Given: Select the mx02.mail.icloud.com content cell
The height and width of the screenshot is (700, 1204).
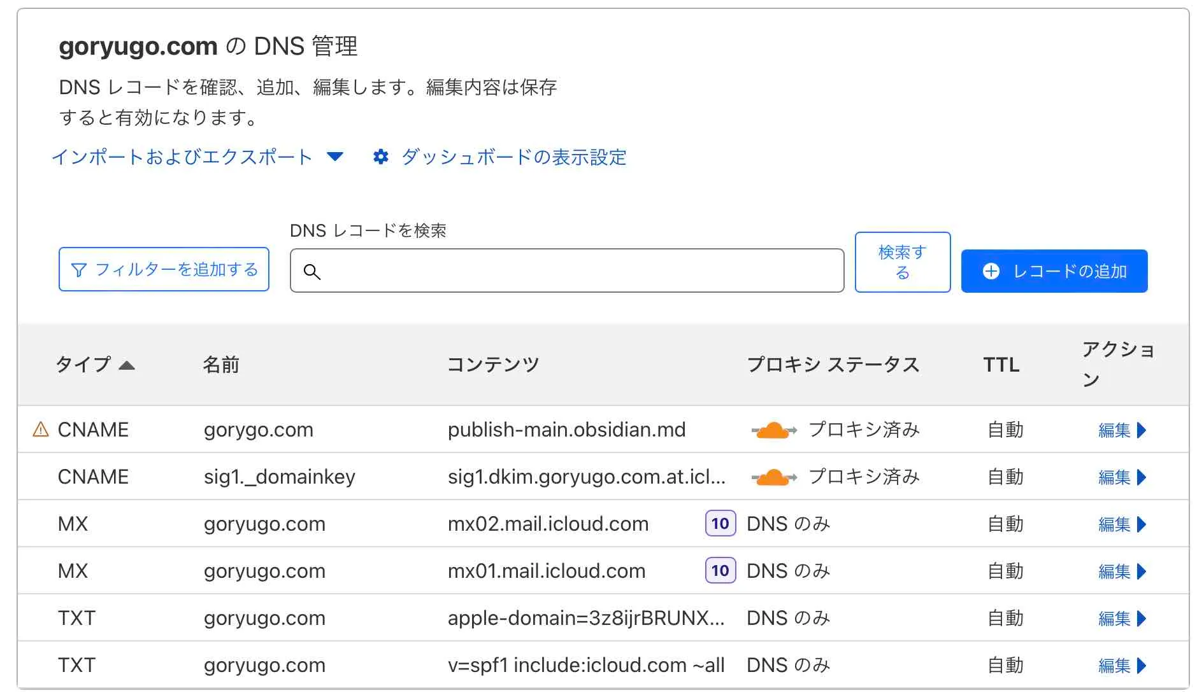Looking at the screenshot, I should 548,524.
